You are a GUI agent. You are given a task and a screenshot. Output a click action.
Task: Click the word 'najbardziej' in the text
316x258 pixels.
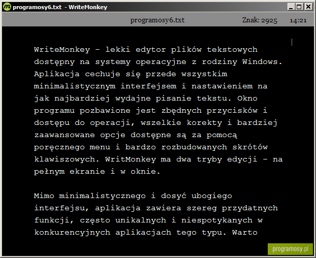tap(82, 99)
